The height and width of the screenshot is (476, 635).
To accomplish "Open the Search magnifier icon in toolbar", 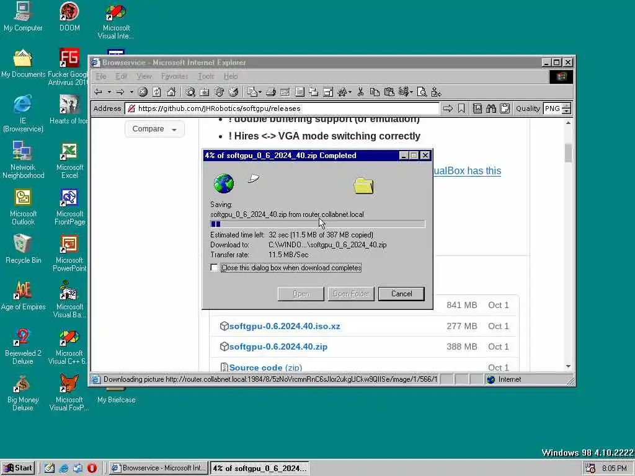I will (x=190, y=92).
